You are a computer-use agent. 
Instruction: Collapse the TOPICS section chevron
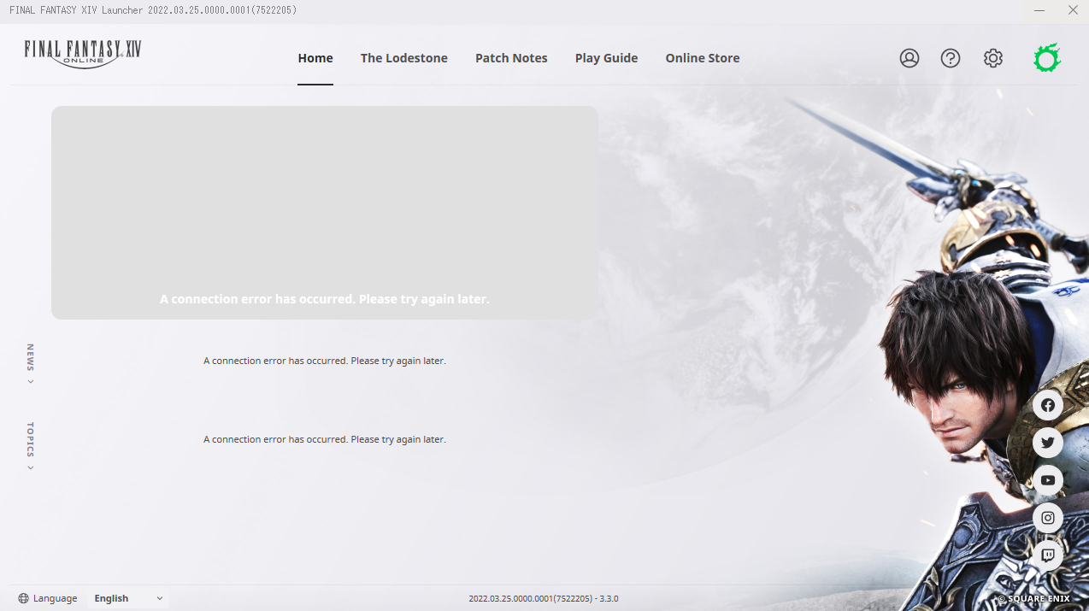point(31,468)
